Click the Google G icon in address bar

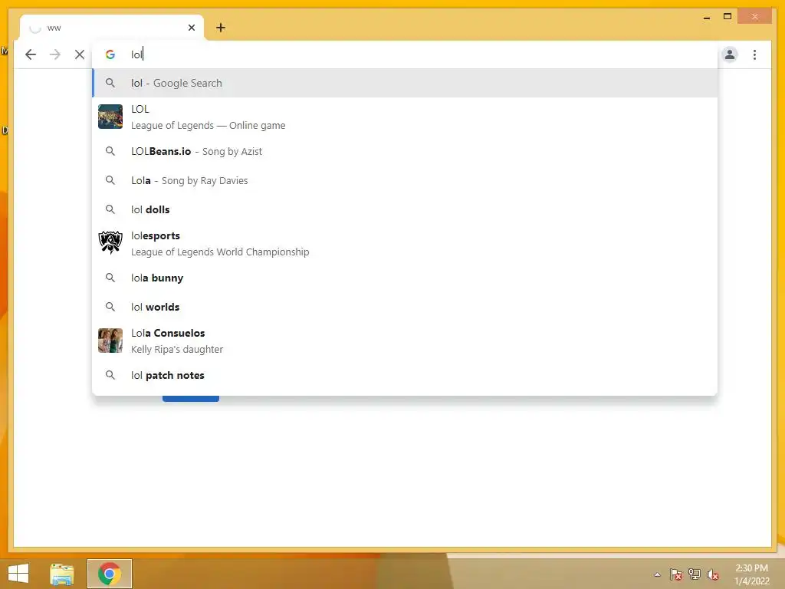coord(110,54)
